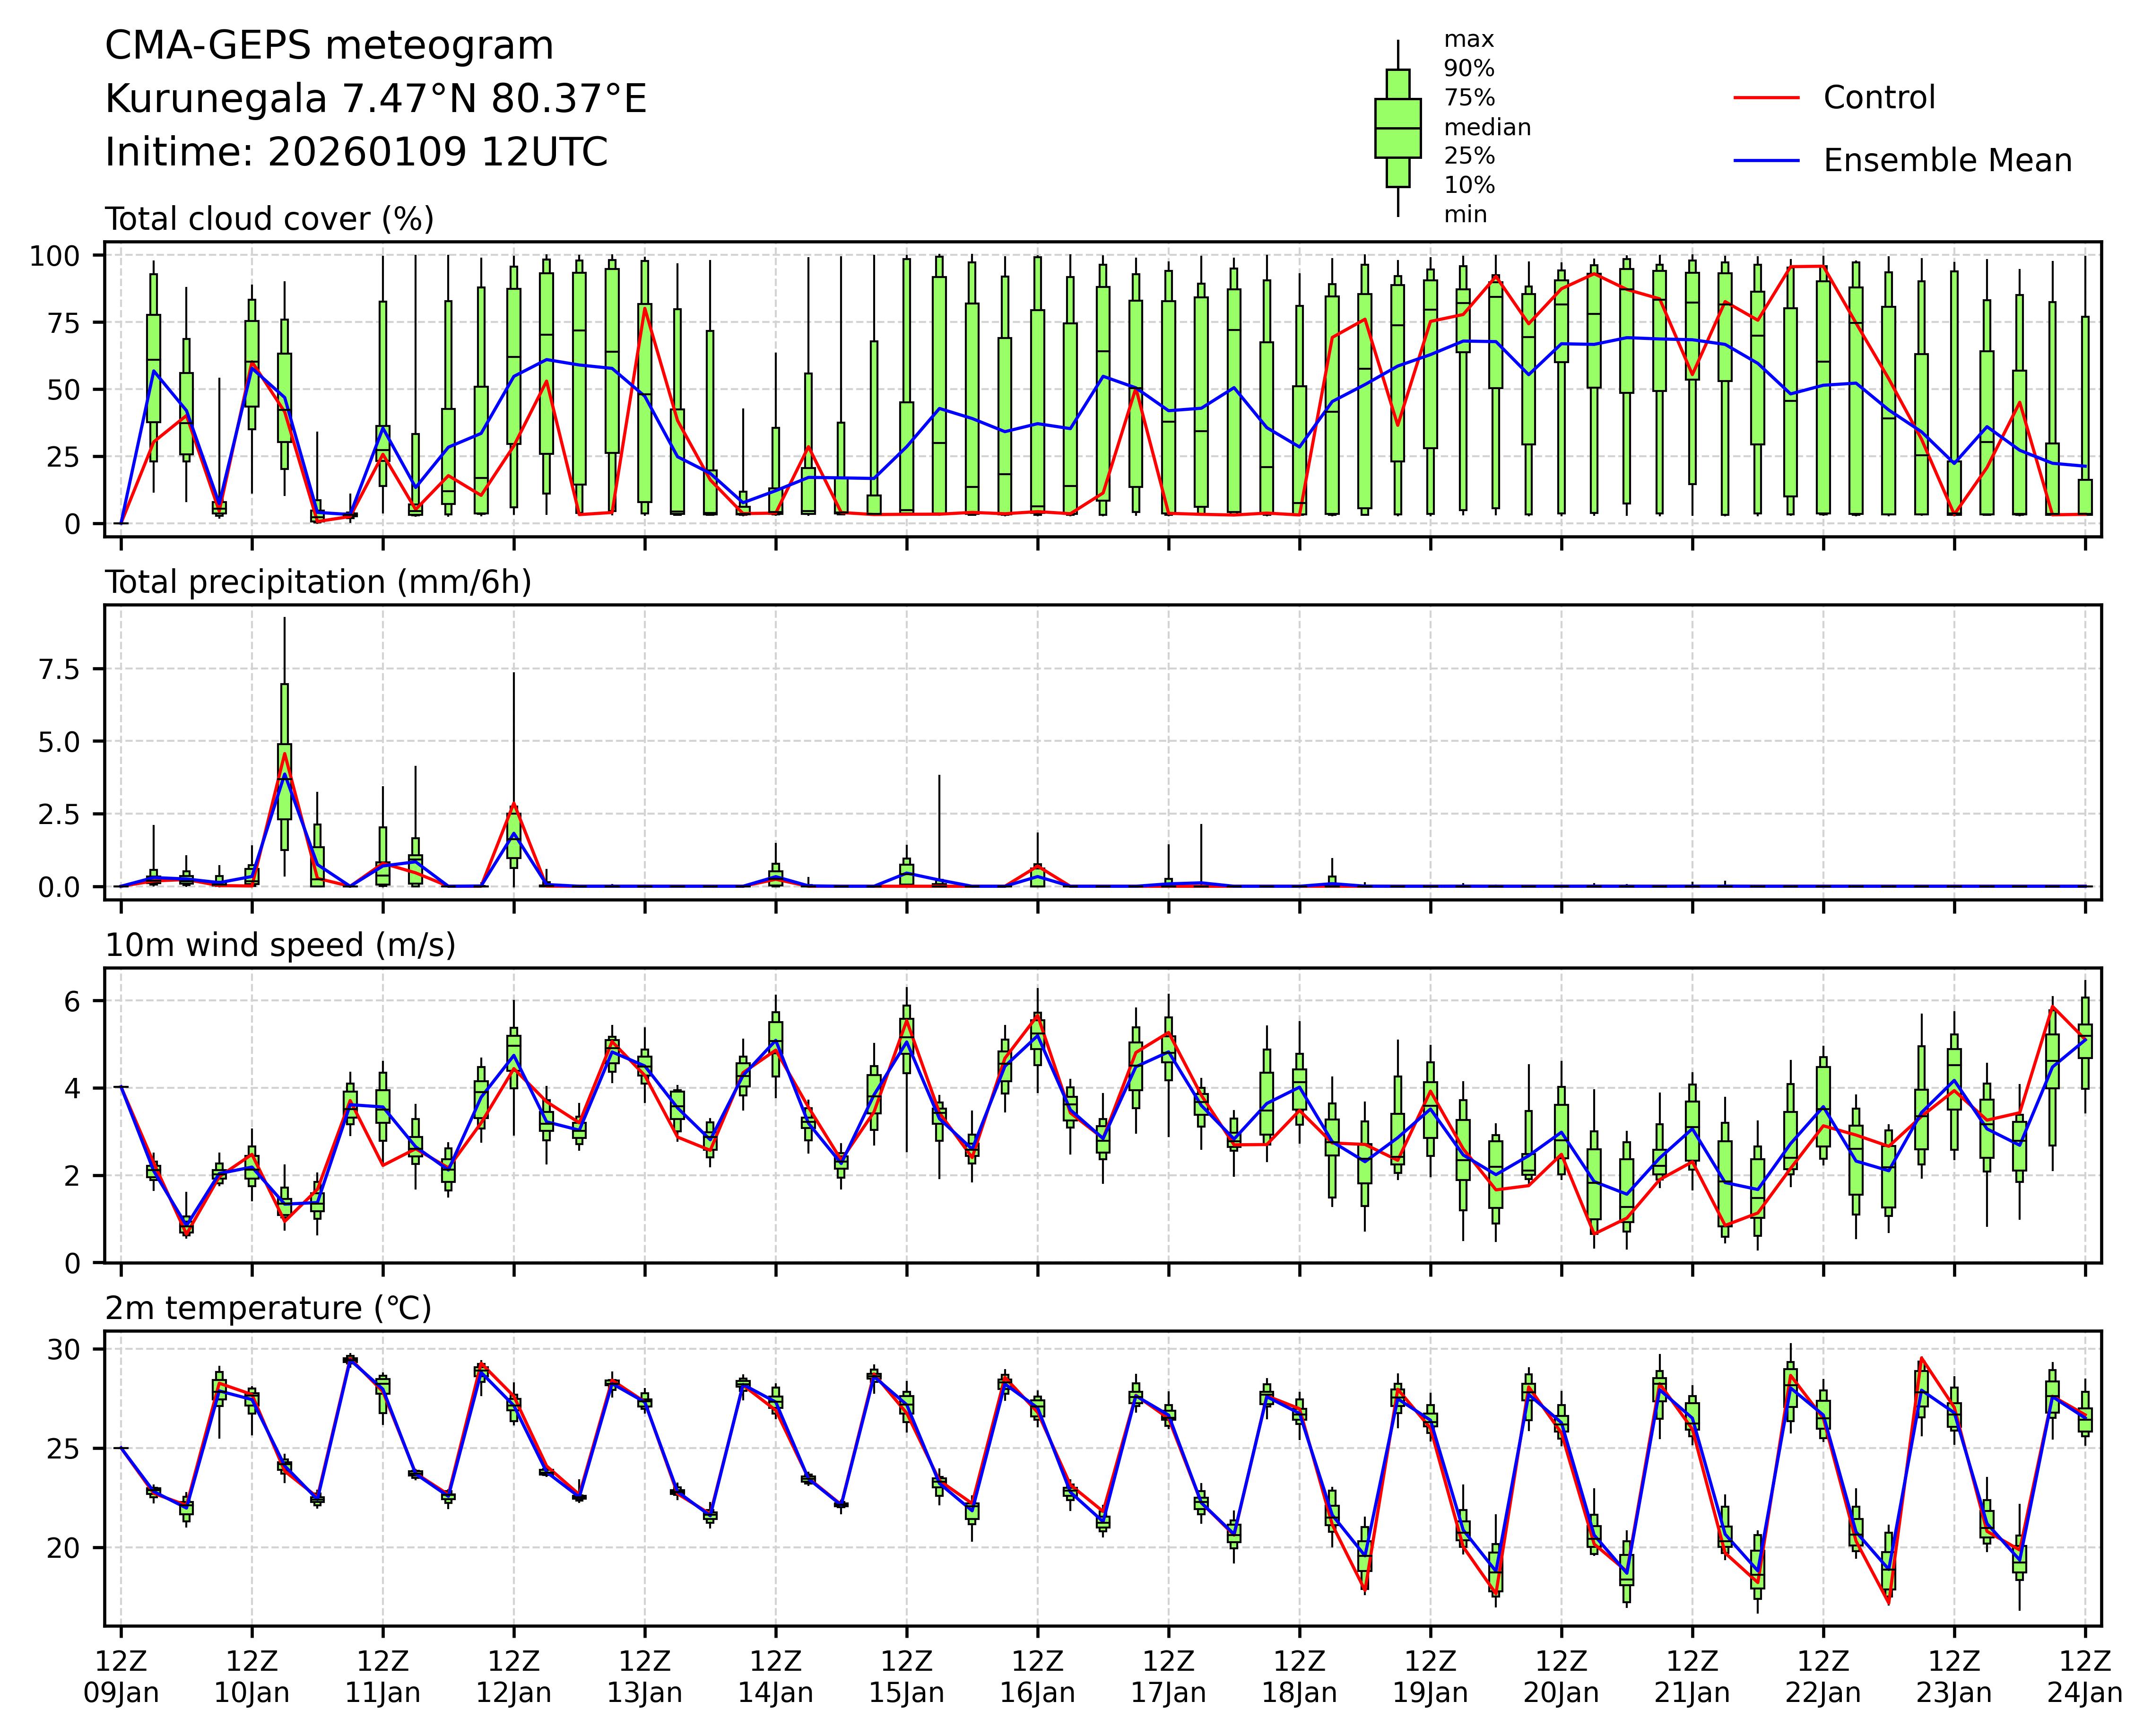Click the '10m wind speed (m/s)' panel title
2152x1736 pixels.
(x=280, y=945)
